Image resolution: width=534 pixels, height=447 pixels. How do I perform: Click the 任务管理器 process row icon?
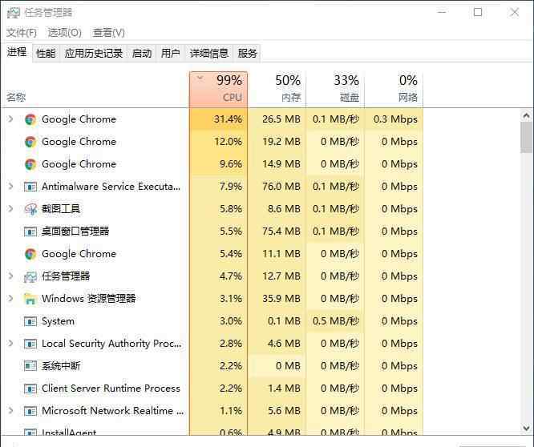pyautogui.click(x=30, y=276)
